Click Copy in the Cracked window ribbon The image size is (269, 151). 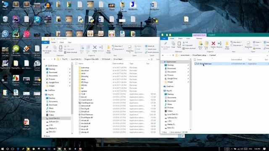pyautogui.click(x=173, y=45)
